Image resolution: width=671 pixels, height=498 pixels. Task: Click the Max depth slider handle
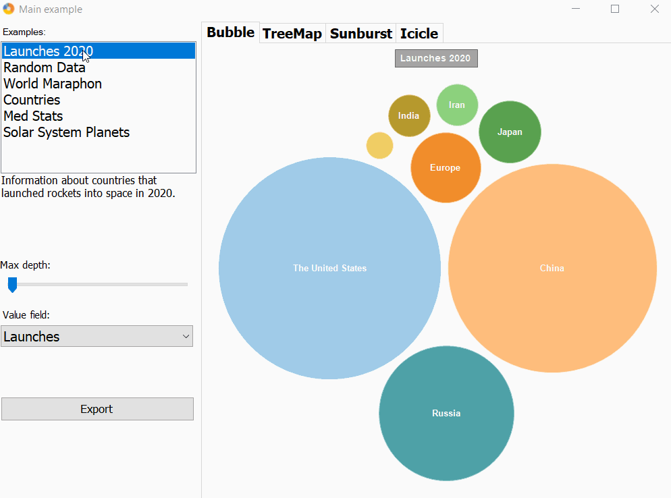[12, 285]
